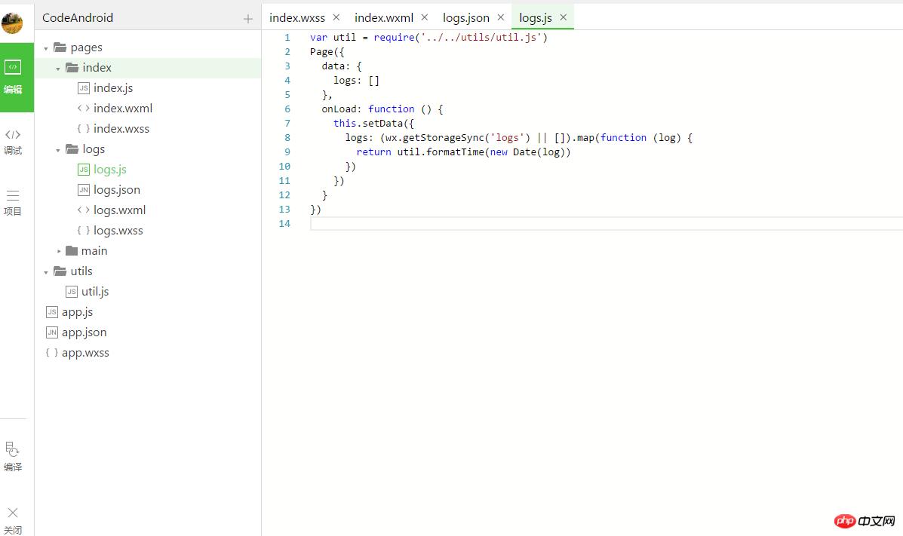903x536 pixels.
Task: Close the index.wxss tab
Action: 336,17
